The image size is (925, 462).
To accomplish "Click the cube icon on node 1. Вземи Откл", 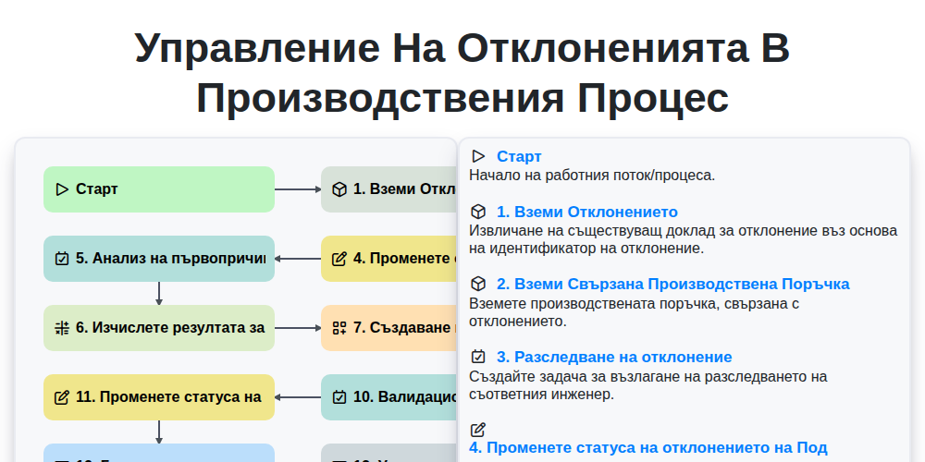I will pyautogui.click(x=339, y=189).
